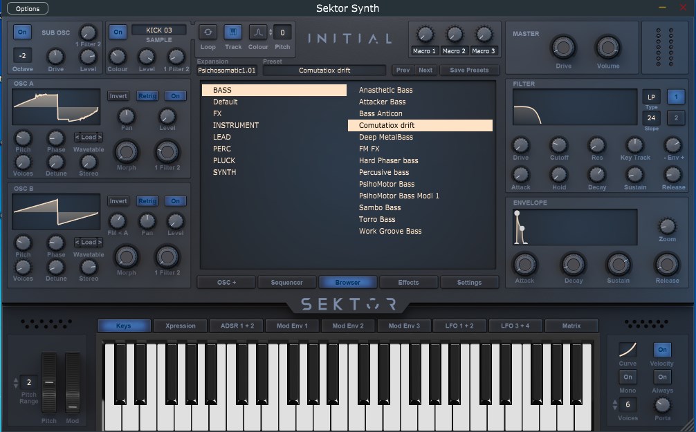The image size is (696, 432).
Task: Switch to the Effects tab
Action: 408,282
